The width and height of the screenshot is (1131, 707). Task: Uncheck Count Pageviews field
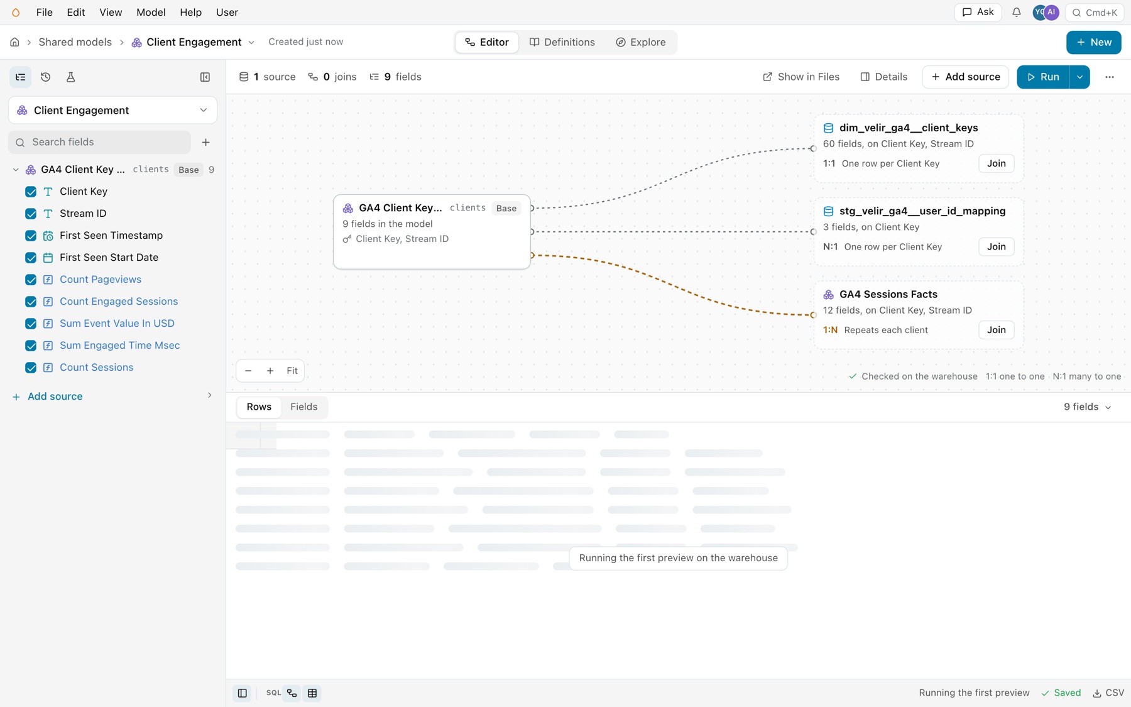point(31,280)
